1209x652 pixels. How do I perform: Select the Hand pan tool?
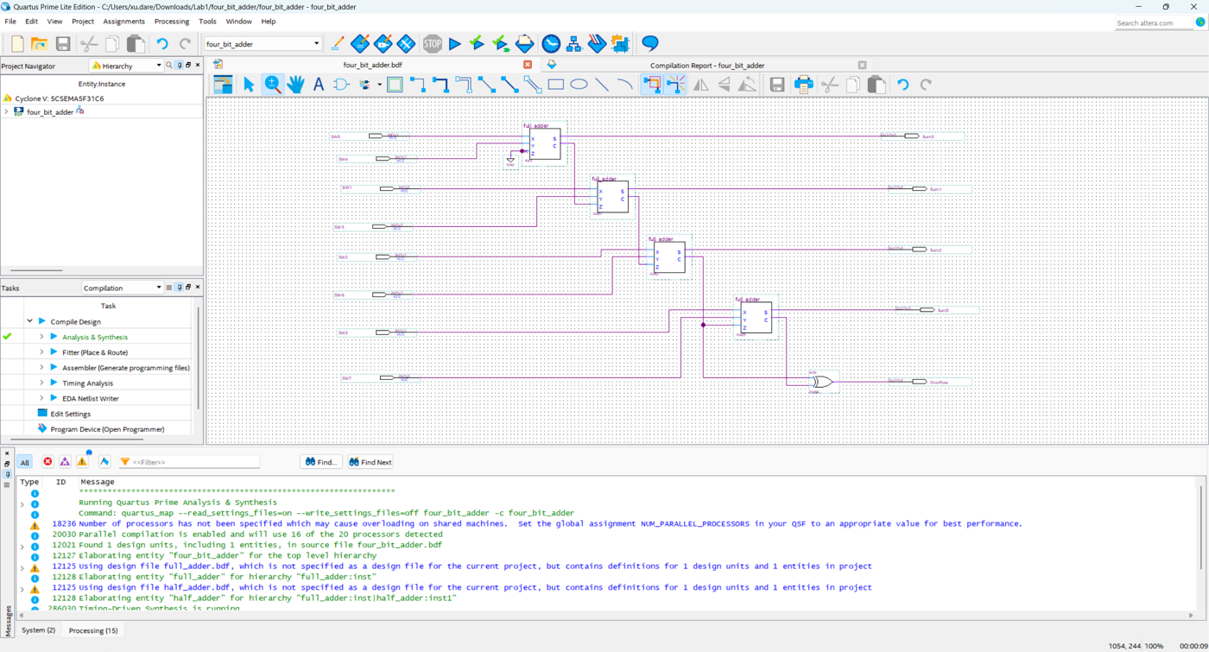tap(295, 85)
